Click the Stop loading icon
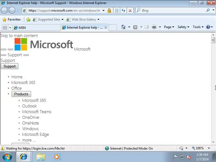 tap(130, 11)
